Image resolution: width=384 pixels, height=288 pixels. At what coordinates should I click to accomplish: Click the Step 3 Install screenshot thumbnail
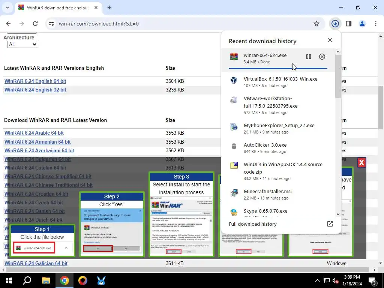click(181, 225)
